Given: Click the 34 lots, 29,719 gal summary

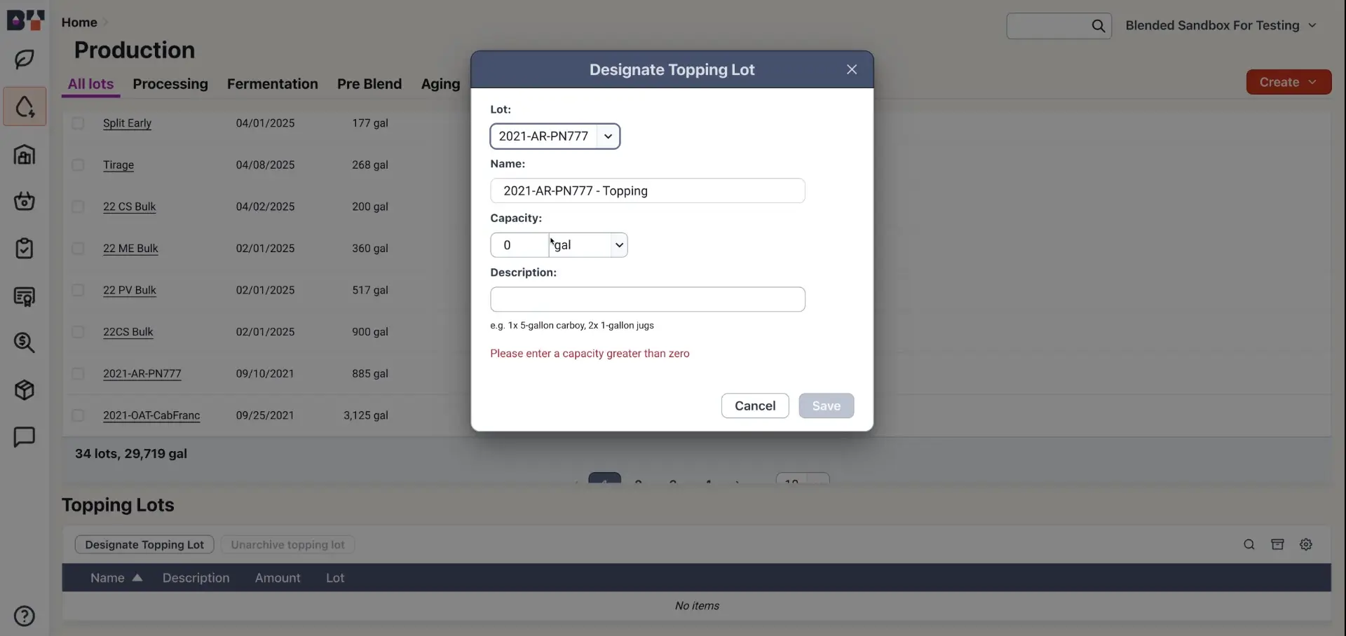Looking at the screenshot, I should (131, 454).
